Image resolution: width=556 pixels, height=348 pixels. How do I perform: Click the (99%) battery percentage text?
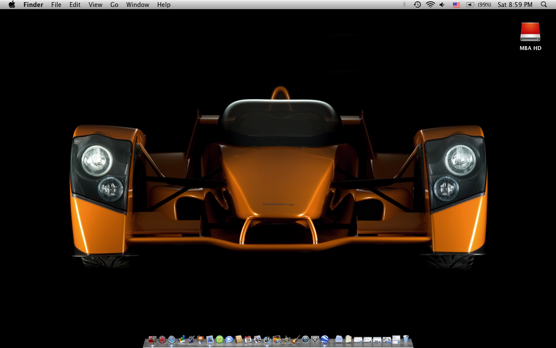point(484,5)
